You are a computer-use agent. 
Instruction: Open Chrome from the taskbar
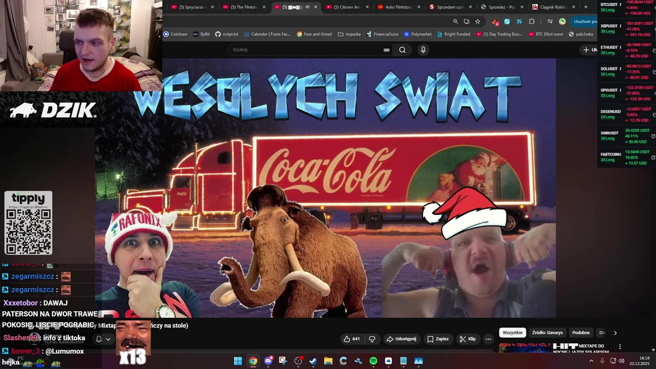[x=253, y=361]
